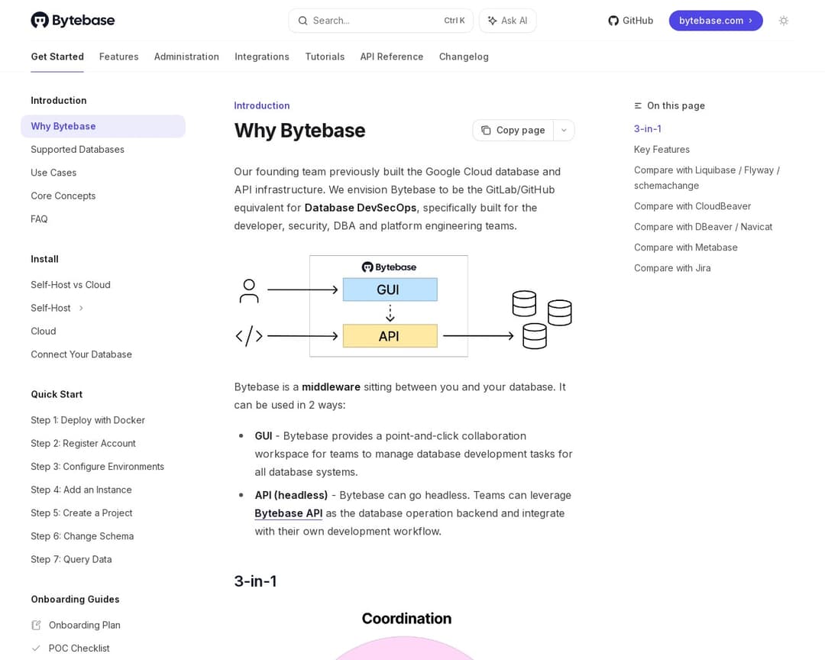Follow the Bytebase API inline link

[x=288, y=513]
